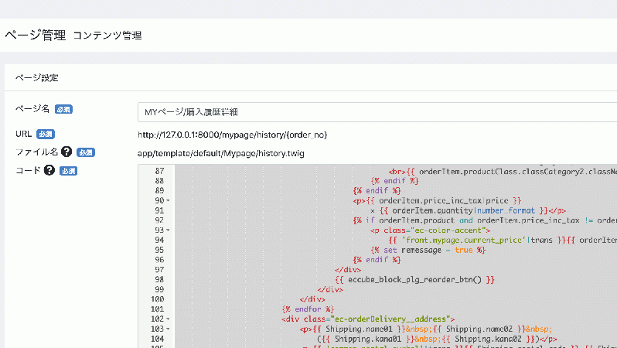Select line number 87 in code gutter
Viewport: 617px width, 348px height.
[158, 171]
